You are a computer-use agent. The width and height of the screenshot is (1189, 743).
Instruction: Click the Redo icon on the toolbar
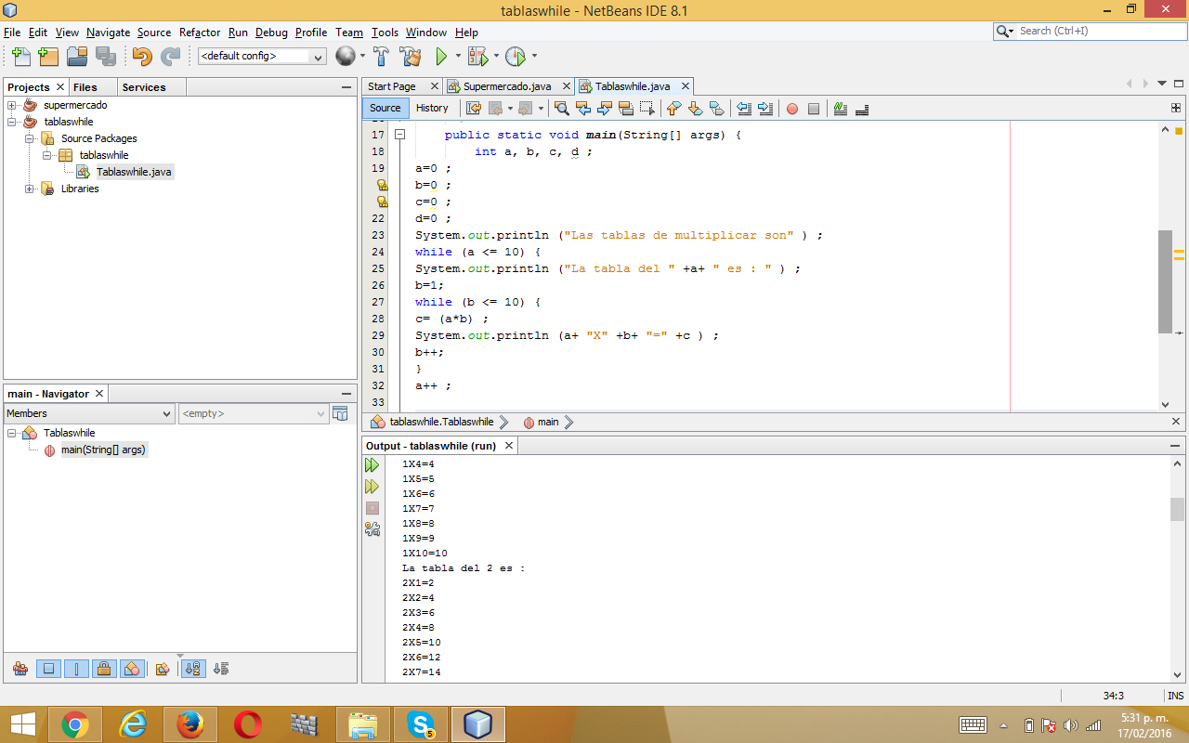point(170,57)
